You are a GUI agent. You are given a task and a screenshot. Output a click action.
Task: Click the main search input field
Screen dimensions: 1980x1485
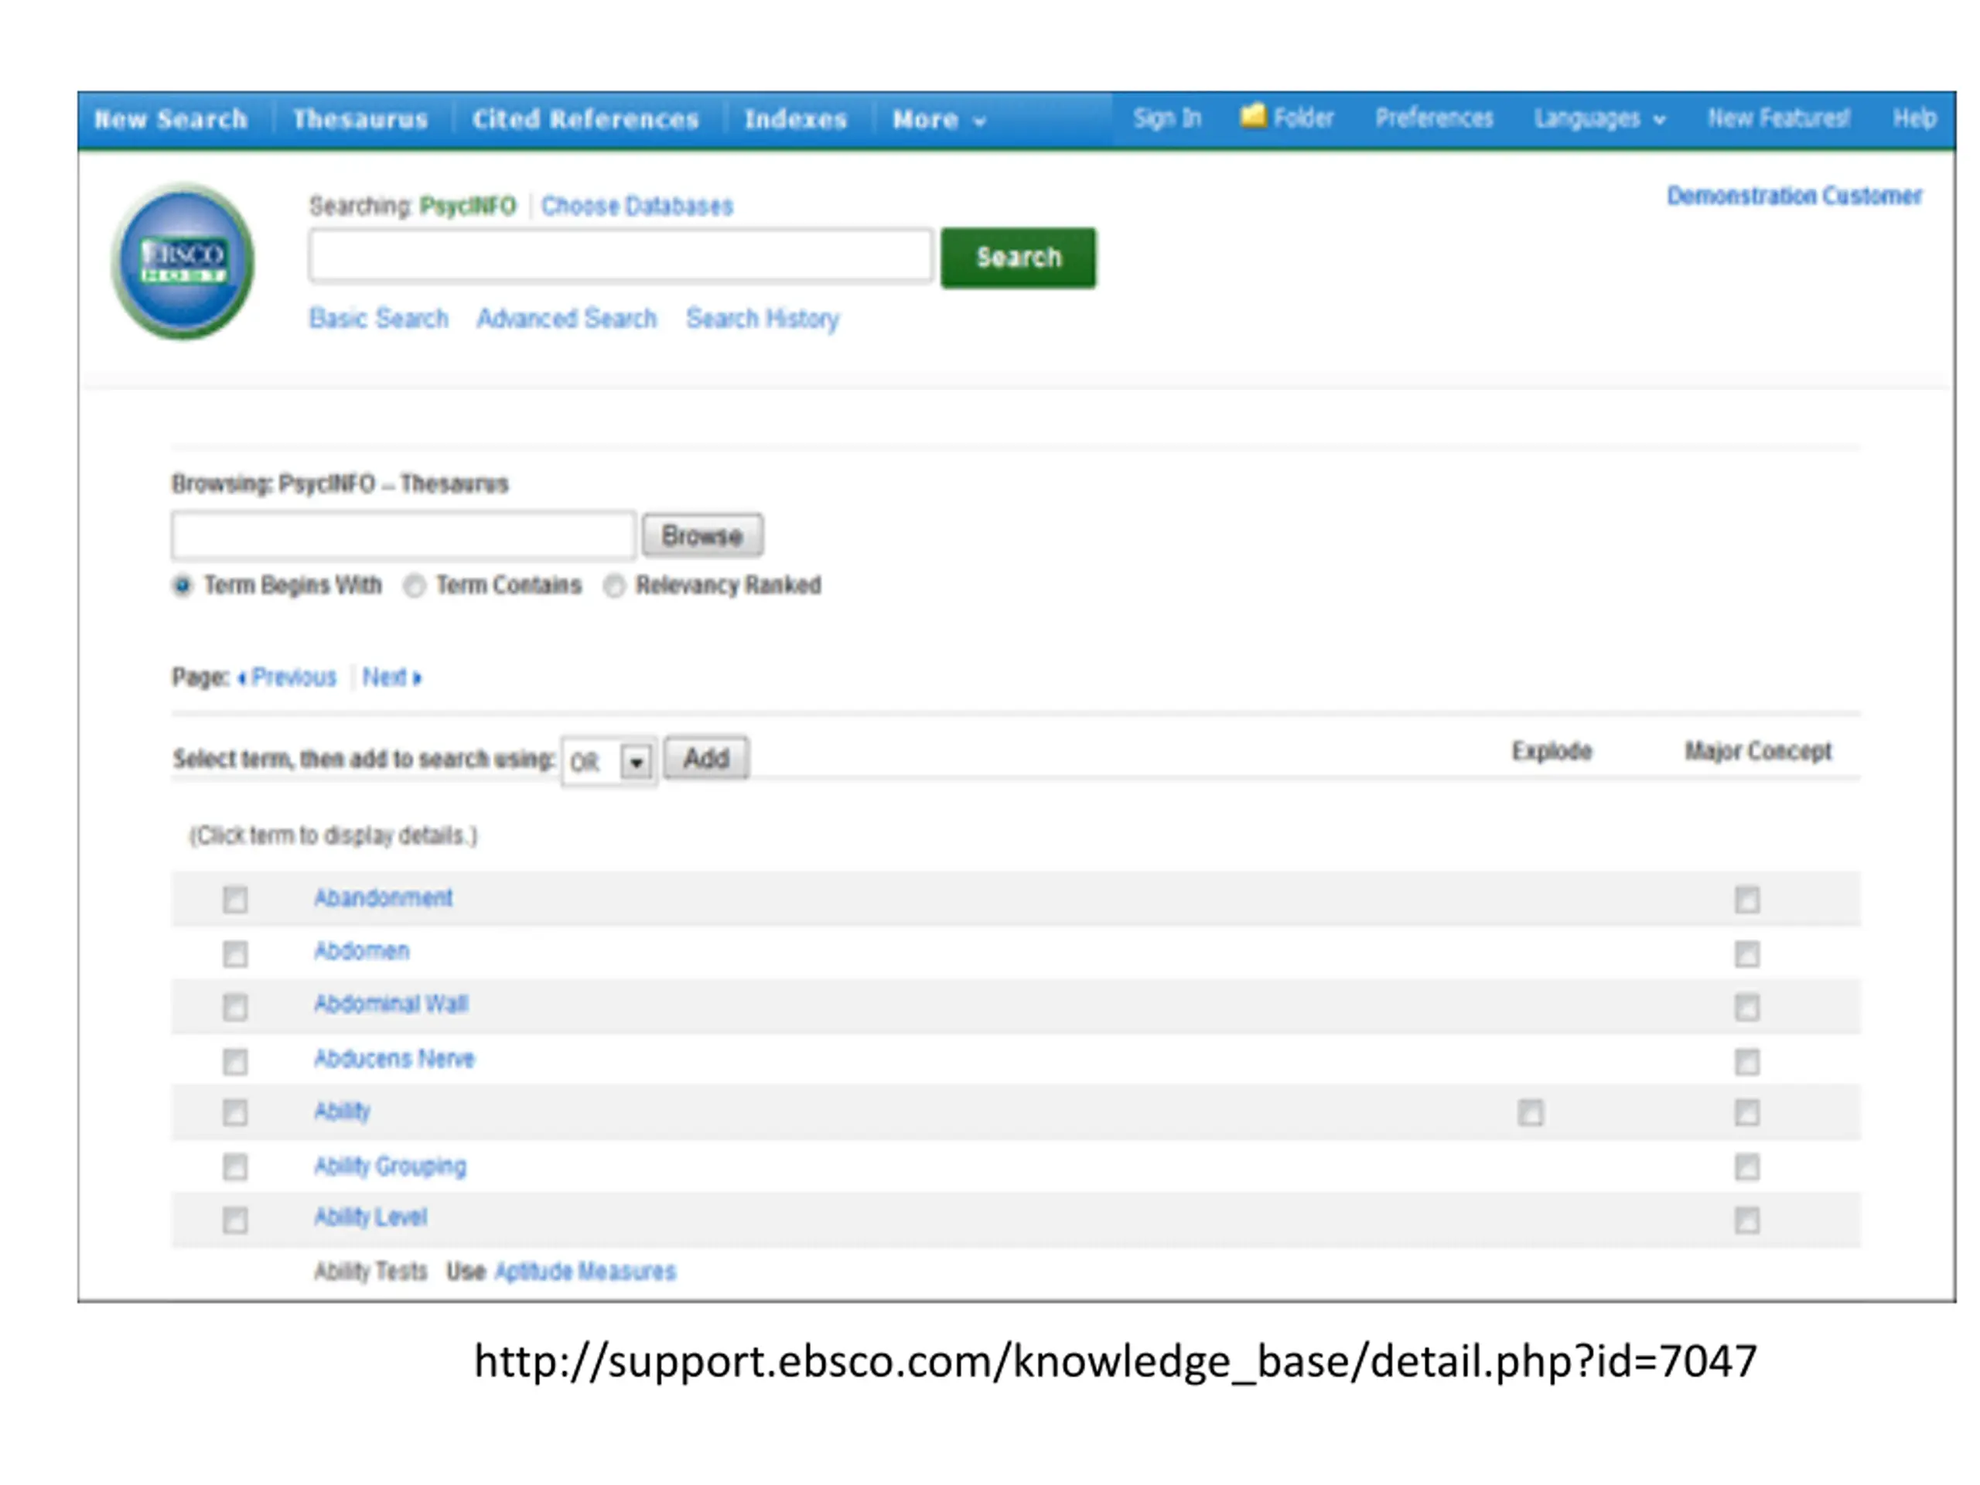point(620,256)
